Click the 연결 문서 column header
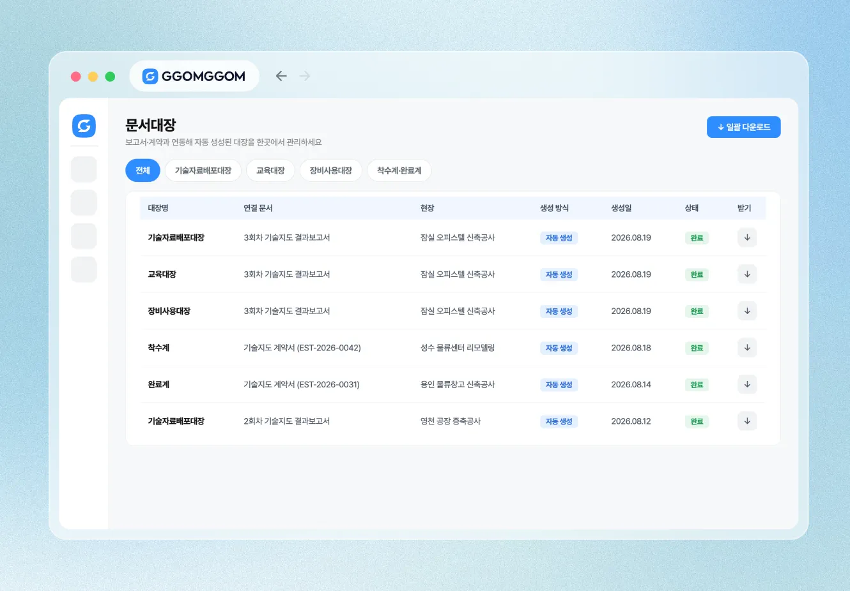Image resolution: width=850 pixels, height=591 pixels. click(x=258, y=208)
